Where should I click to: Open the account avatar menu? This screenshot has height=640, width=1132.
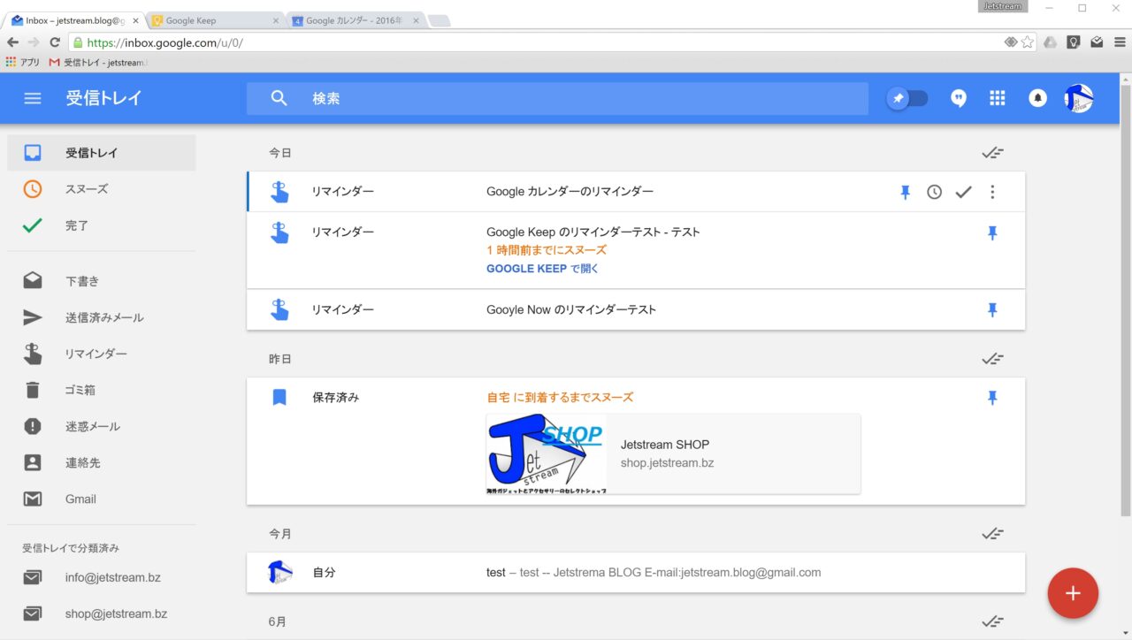1078,98
